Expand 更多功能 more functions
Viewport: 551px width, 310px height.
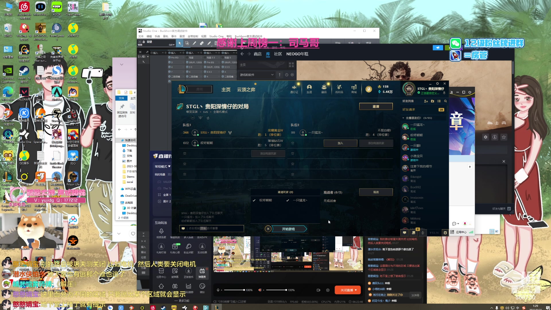tap(182, 301)
